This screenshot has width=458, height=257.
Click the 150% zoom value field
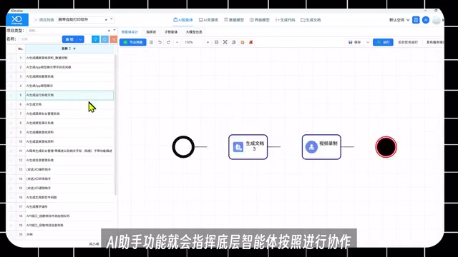click(x=192, y=42)
